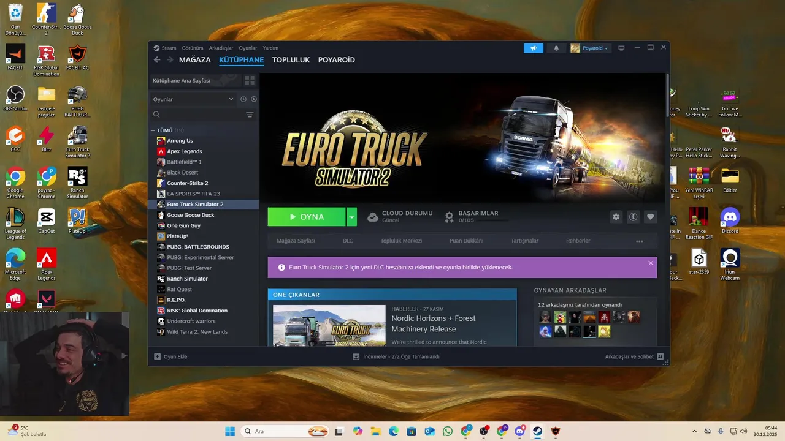Open the Rehberler link
785x441 pixels.
[578, 241]
